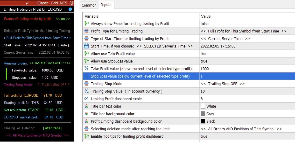
Task: Click the color icon beside Title bar text color
Action: pyautogui.click(x=86, y=106)
